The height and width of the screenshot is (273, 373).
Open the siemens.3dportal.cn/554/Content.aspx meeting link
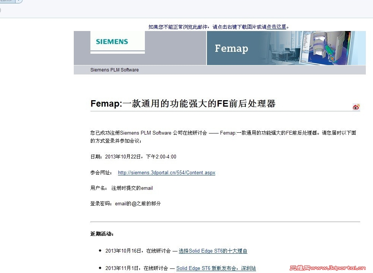[x=166, y=173]
